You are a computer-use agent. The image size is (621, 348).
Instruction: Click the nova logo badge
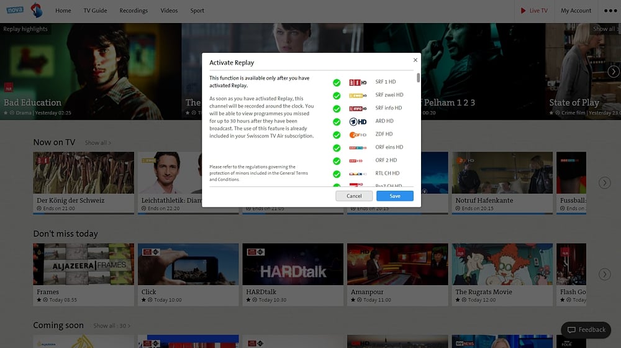tap(15, 10)
